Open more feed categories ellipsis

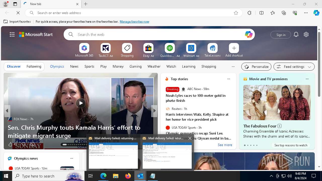[233, 67]
